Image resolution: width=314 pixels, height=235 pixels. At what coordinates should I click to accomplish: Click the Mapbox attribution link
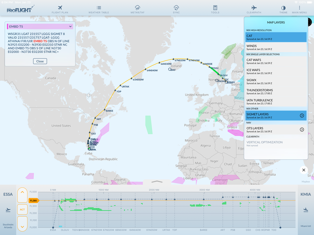tap(306, 181)
